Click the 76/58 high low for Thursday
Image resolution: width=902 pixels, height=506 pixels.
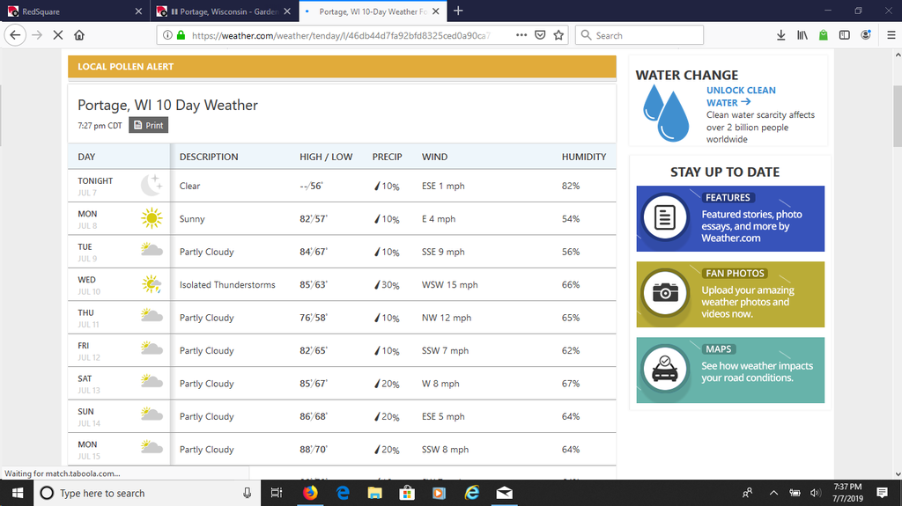(x=313, y=318)
